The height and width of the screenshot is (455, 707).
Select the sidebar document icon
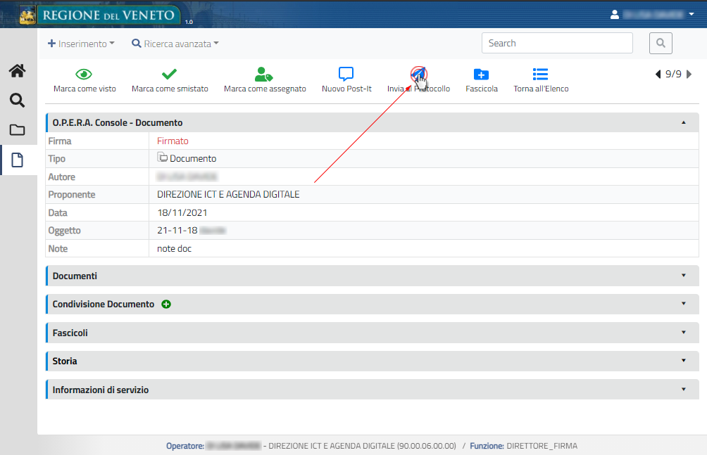click(x=17, y=160)
